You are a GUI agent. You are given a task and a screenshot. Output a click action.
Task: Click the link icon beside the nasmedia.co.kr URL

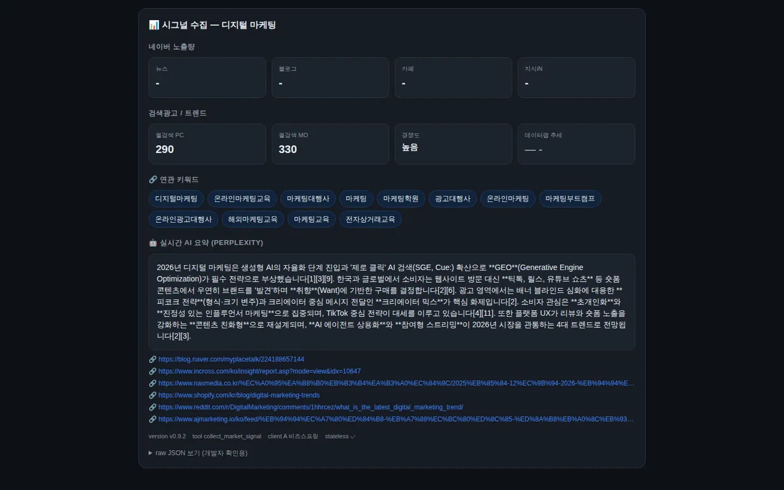pyautogui.click(x=152, y=383)
